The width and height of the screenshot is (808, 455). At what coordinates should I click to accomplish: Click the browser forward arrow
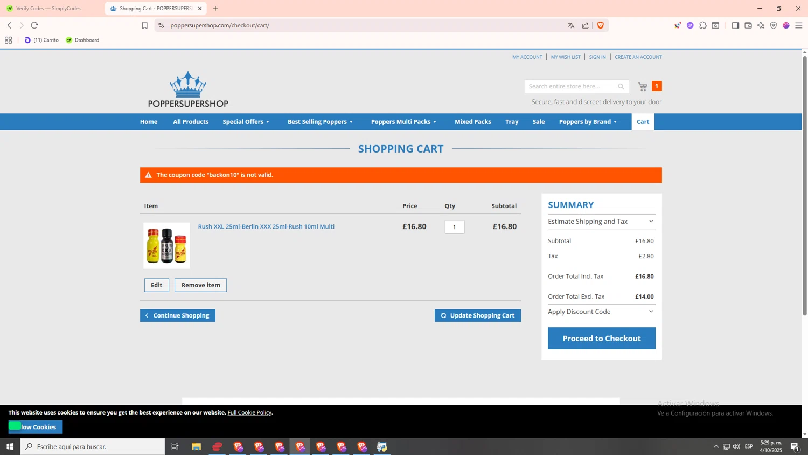(22, 25)
